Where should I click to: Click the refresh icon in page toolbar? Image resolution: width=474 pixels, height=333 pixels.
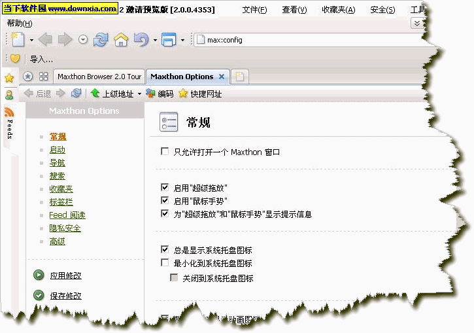click(76, 94)
